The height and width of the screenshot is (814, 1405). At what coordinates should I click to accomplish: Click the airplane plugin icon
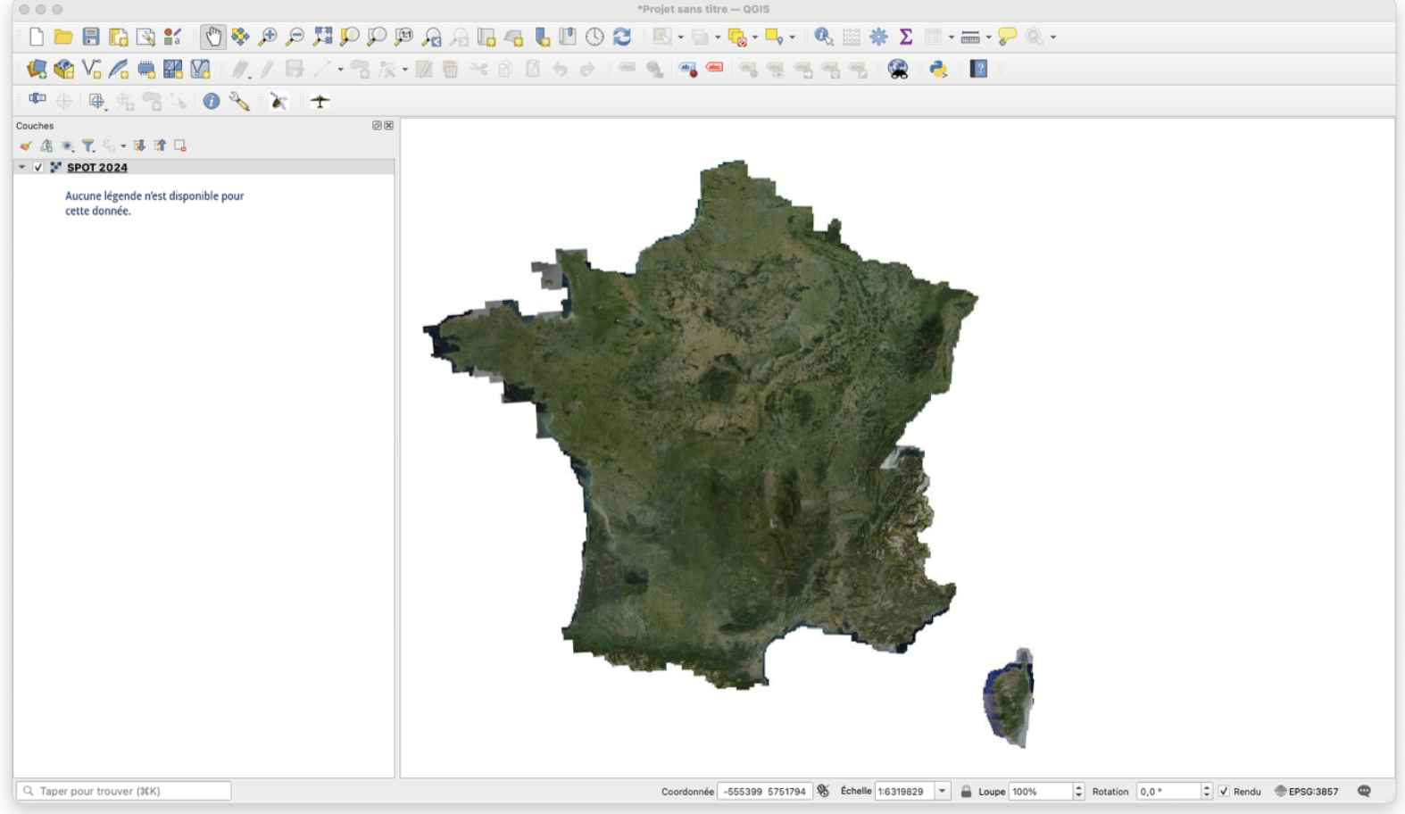[320, 101]
